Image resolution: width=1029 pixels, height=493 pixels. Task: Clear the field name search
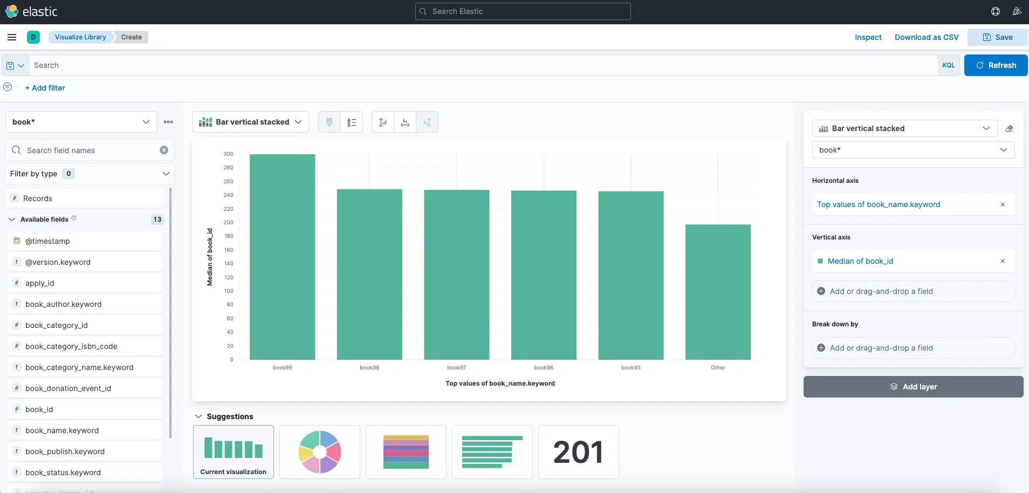click(x=164, y=150)
